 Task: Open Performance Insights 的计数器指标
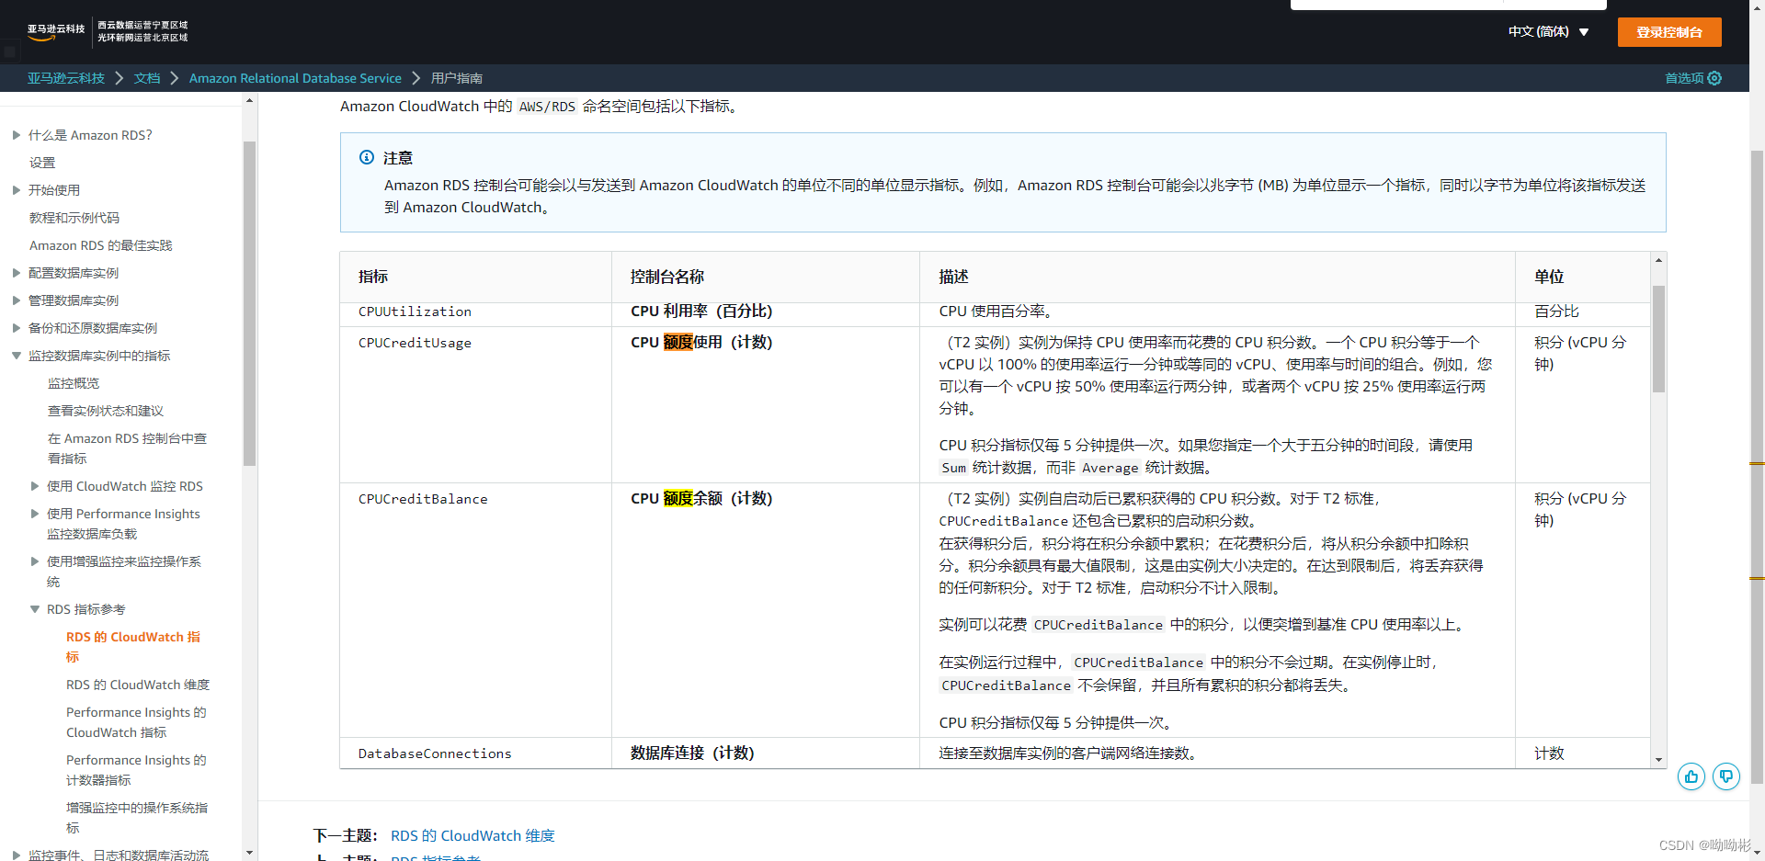pos(136,770)
